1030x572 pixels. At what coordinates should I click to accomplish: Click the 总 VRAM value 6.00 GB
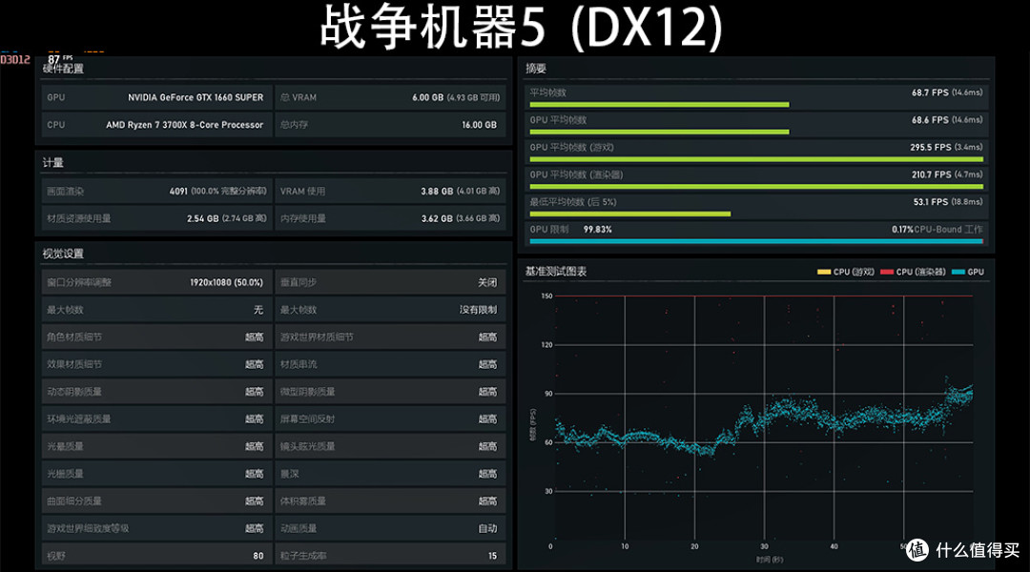[427, 97]
